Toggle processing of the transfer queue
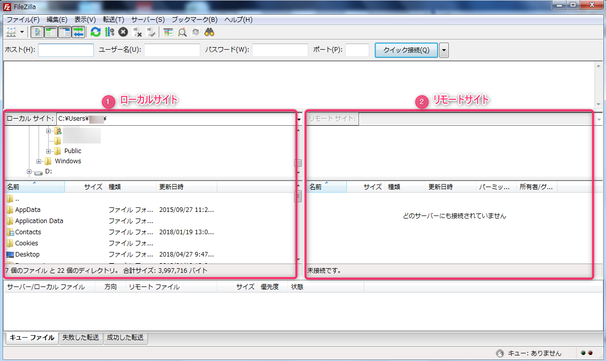 [110, 32]
